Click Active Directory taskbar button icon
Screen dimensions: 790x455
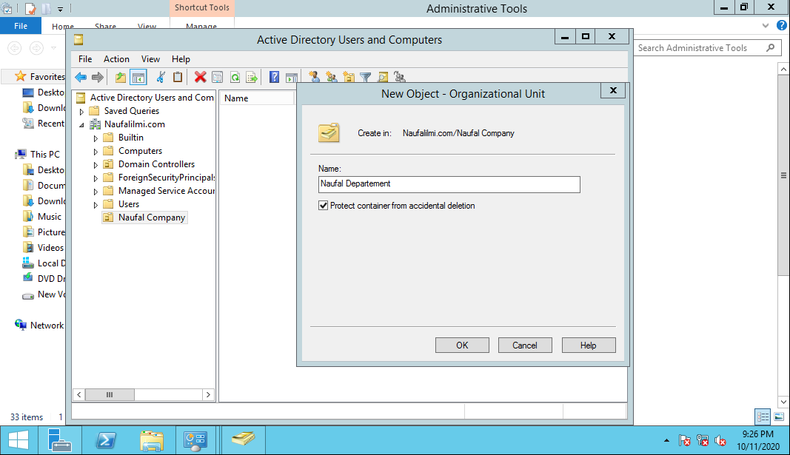(244, 439)
